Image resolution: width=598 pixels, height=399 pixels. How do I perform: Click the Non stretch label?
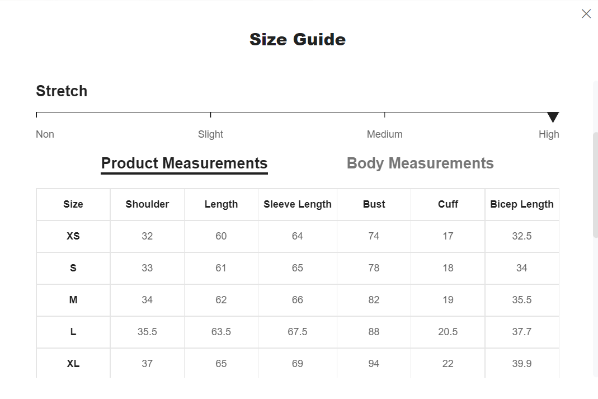coord(45,134)
